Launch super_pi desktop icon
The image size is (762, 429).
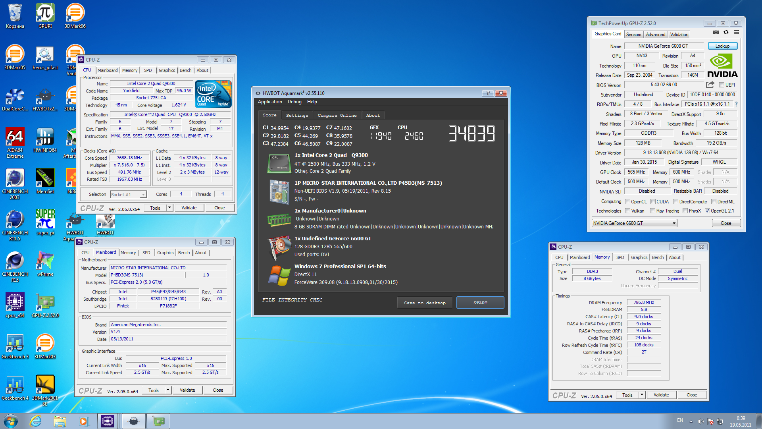click(x=45, y=222)
